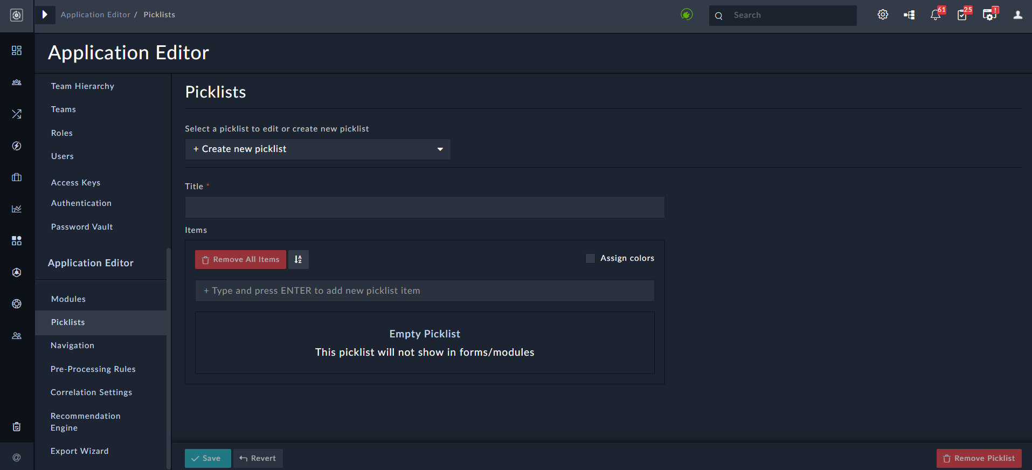Click the @ icon at sidebar bottom
This screenshot has width=1032, height=470.
pyautogui.click(x=17, y=457)
